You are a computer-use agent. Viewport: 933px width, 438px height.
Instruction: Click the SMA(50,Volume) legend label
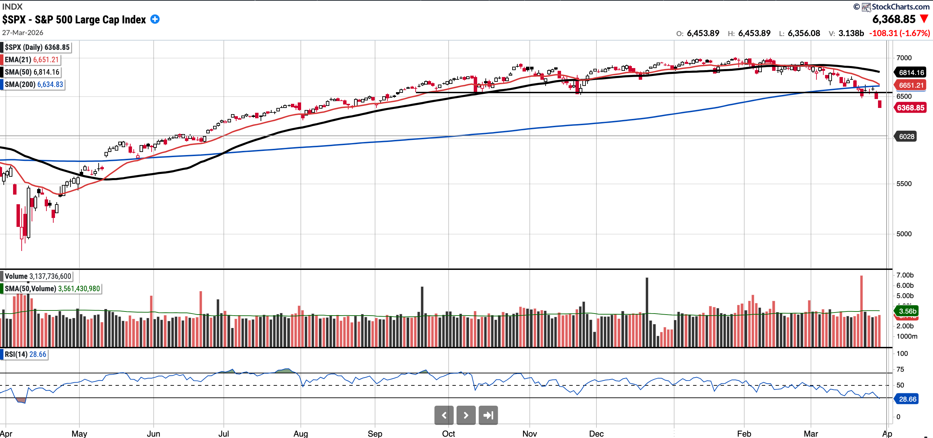click(x=52, y=289)
